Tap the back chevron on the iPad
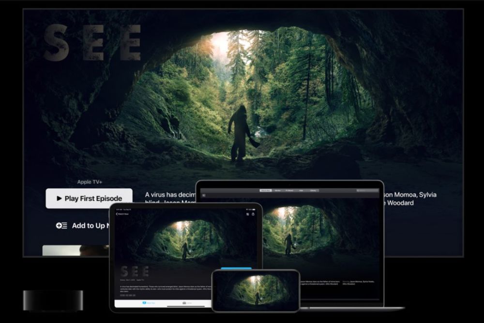 (117, 214)
